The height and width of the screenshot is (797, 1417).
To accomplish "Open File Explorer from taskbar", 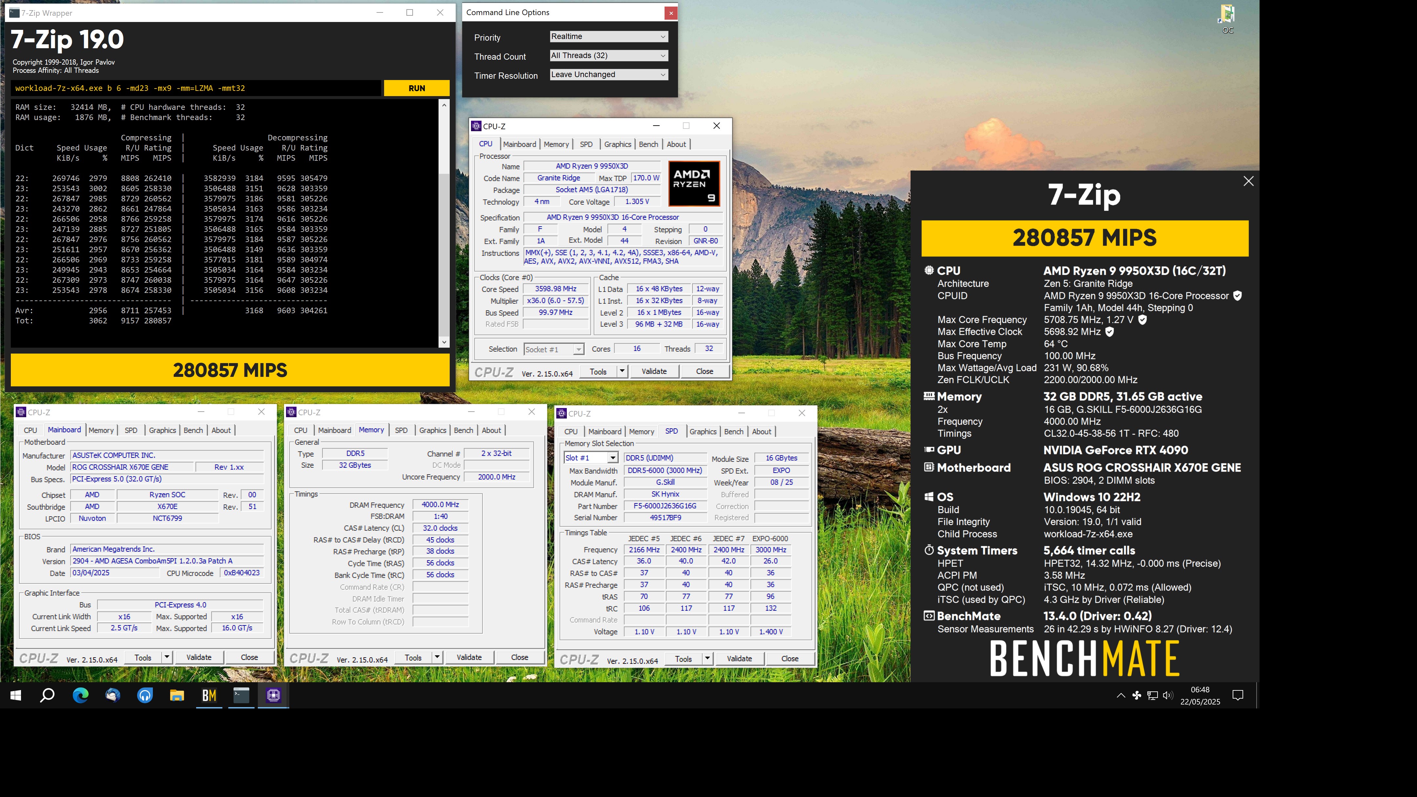I will tap(176, 696).
